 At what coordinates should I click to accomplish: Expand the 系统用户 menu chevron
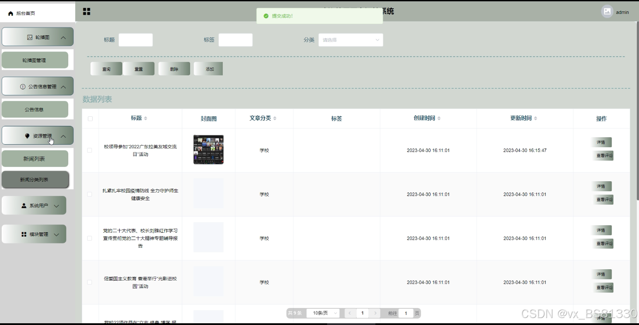click(56, 206)
